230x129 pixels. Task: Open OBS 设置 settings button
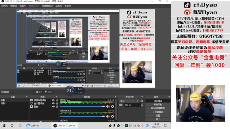[158, 116]
